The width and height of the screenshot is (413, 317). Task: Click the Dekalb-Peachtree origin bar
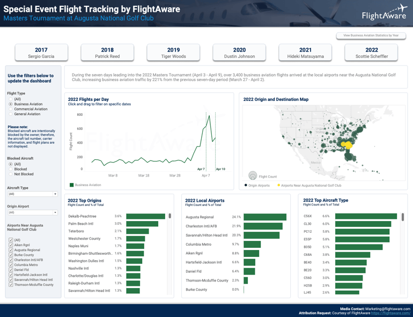(146, 216)
